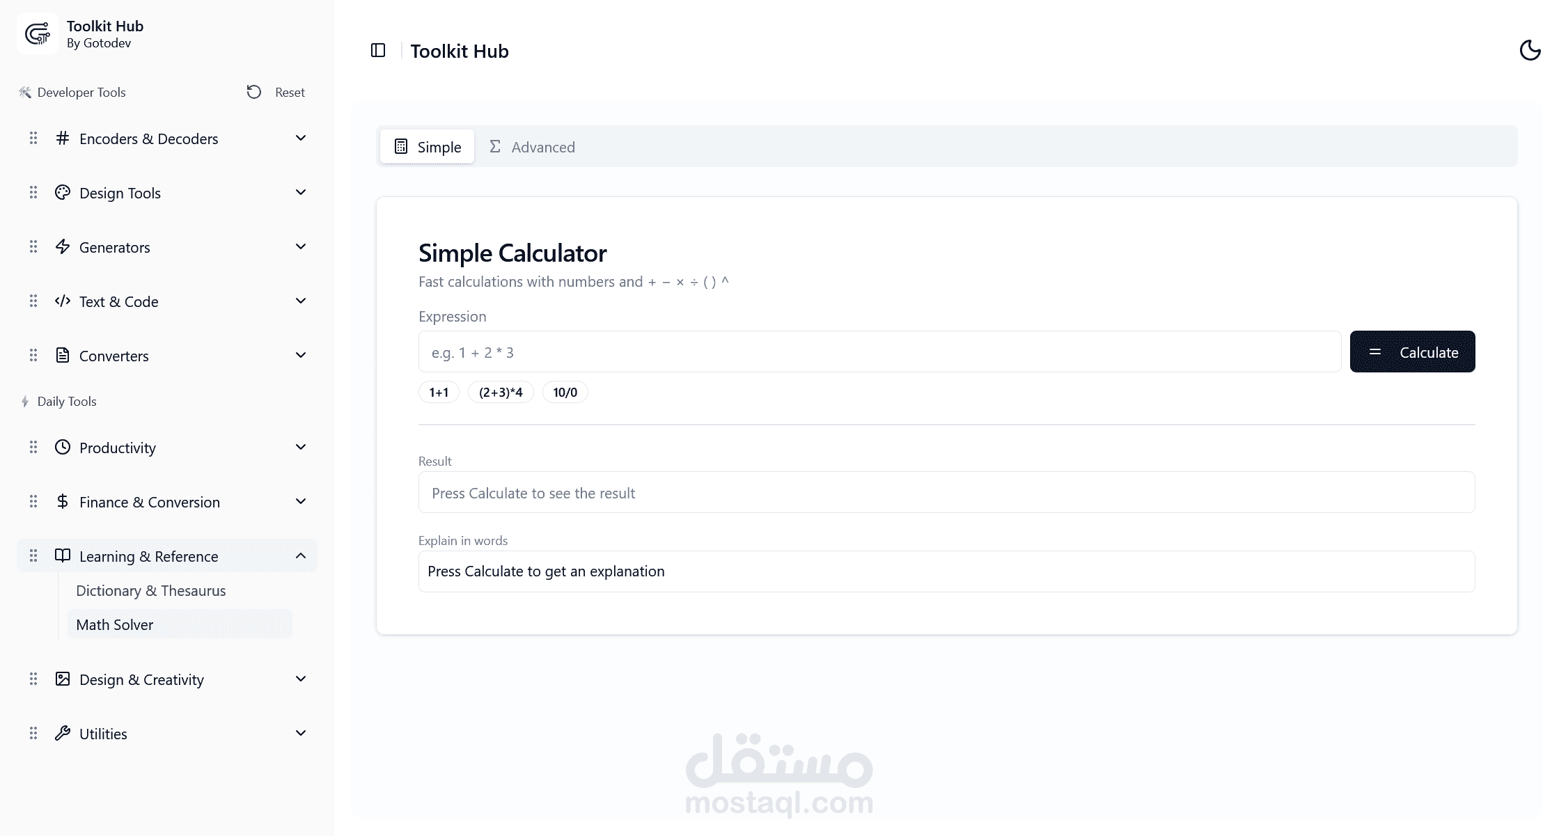Expand the Encoders & Decoders section
1559x836 pixels.
pyautogui.click(x=301, y=139)
